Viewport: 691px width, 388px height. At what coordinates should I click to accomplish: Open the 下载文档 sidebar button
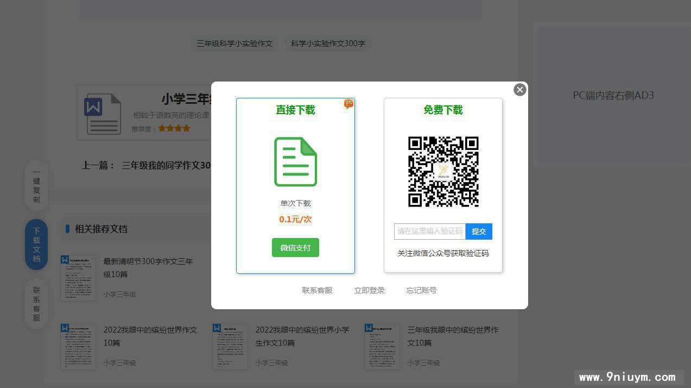[x=36, y=244]
